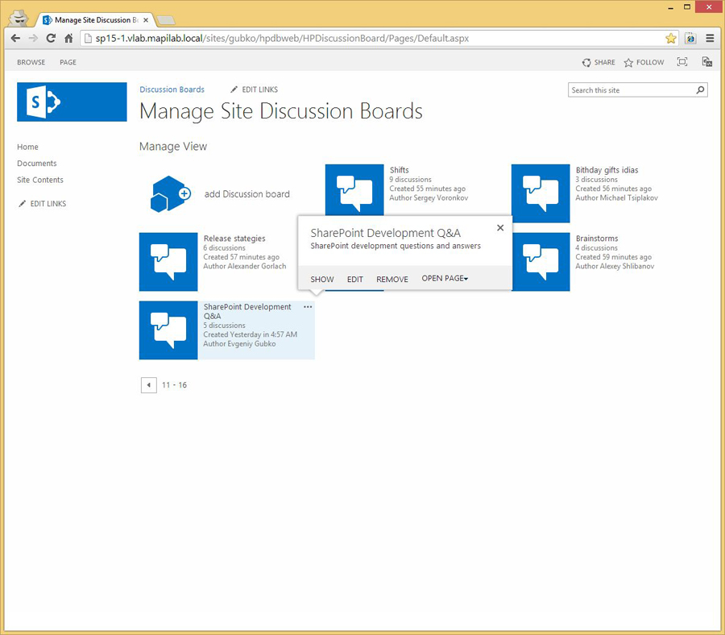725x635 pixels.
Task: Click SHARE in the ribbon
Action: tap(599, 62)
